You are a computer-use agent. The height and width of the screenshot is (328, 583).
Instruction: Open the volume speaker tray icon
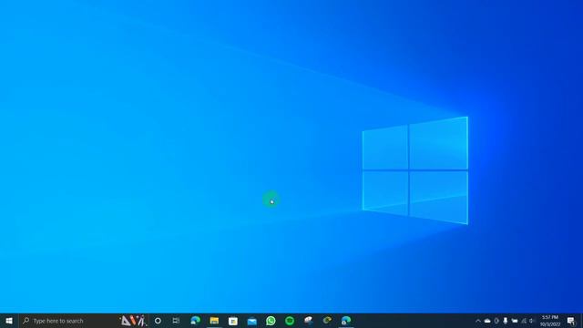coord(532,321)
